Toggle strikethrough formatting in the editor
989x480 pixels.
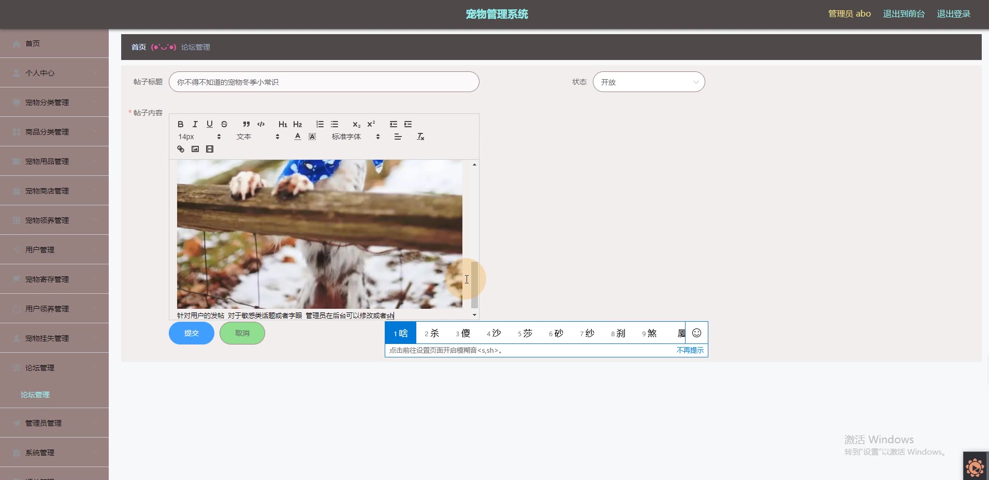click(x=224, y=124)
